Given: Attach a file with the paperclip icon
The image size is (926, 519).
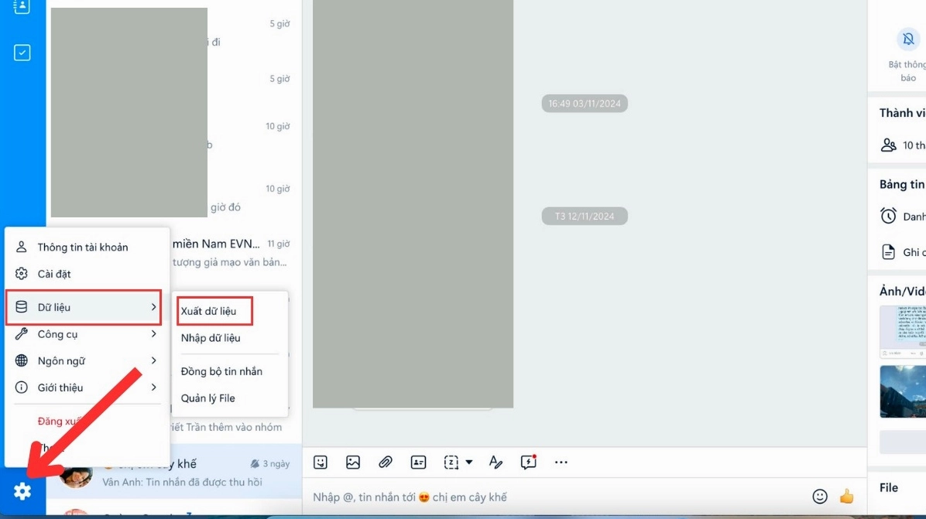Looking at the screenshot, I should point(386,463).
